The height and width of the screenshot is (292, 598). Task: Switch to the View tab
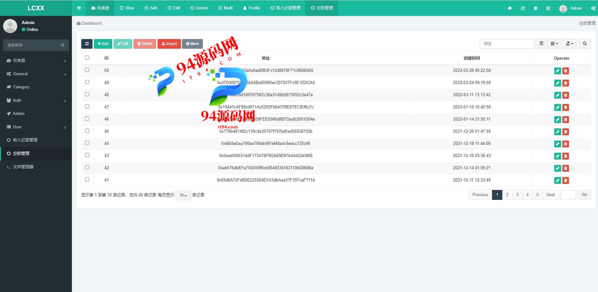click(127, 8)
